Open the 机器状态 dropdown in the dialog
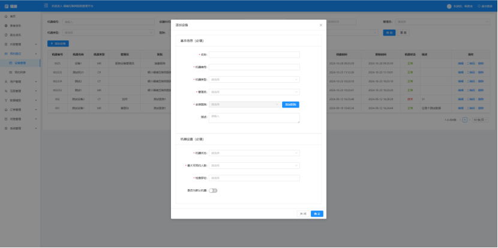Viewport: 498px width, 248px height. tap(254, 153)
